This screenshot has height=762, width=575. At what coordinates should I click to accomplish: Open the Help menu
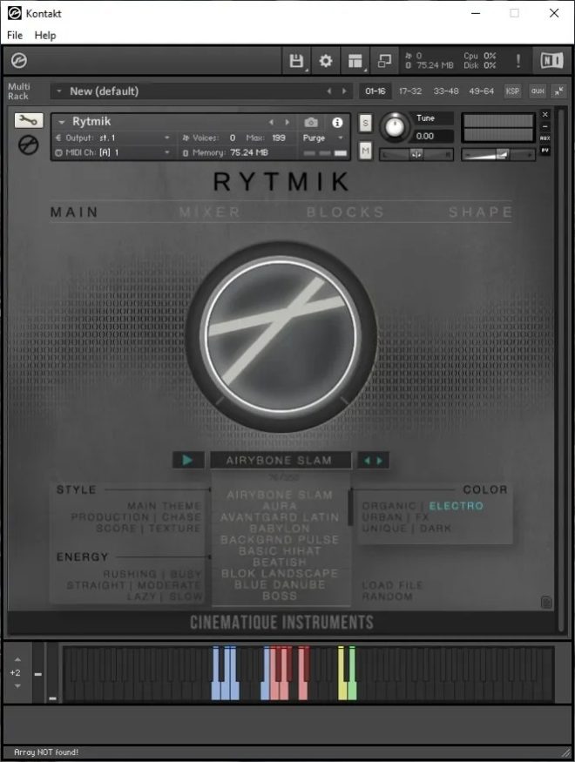45,35
